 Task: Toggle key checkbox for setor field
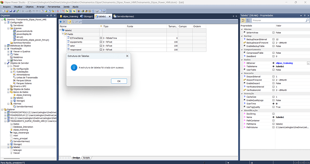101,46
